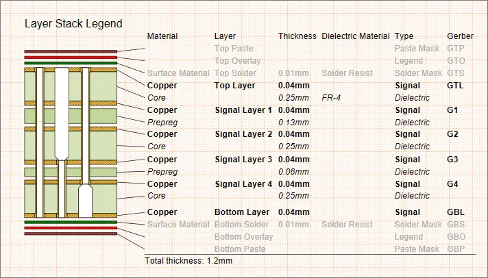
Task: Click the 'GBP' Gerber code
Action: click(456, 249)
